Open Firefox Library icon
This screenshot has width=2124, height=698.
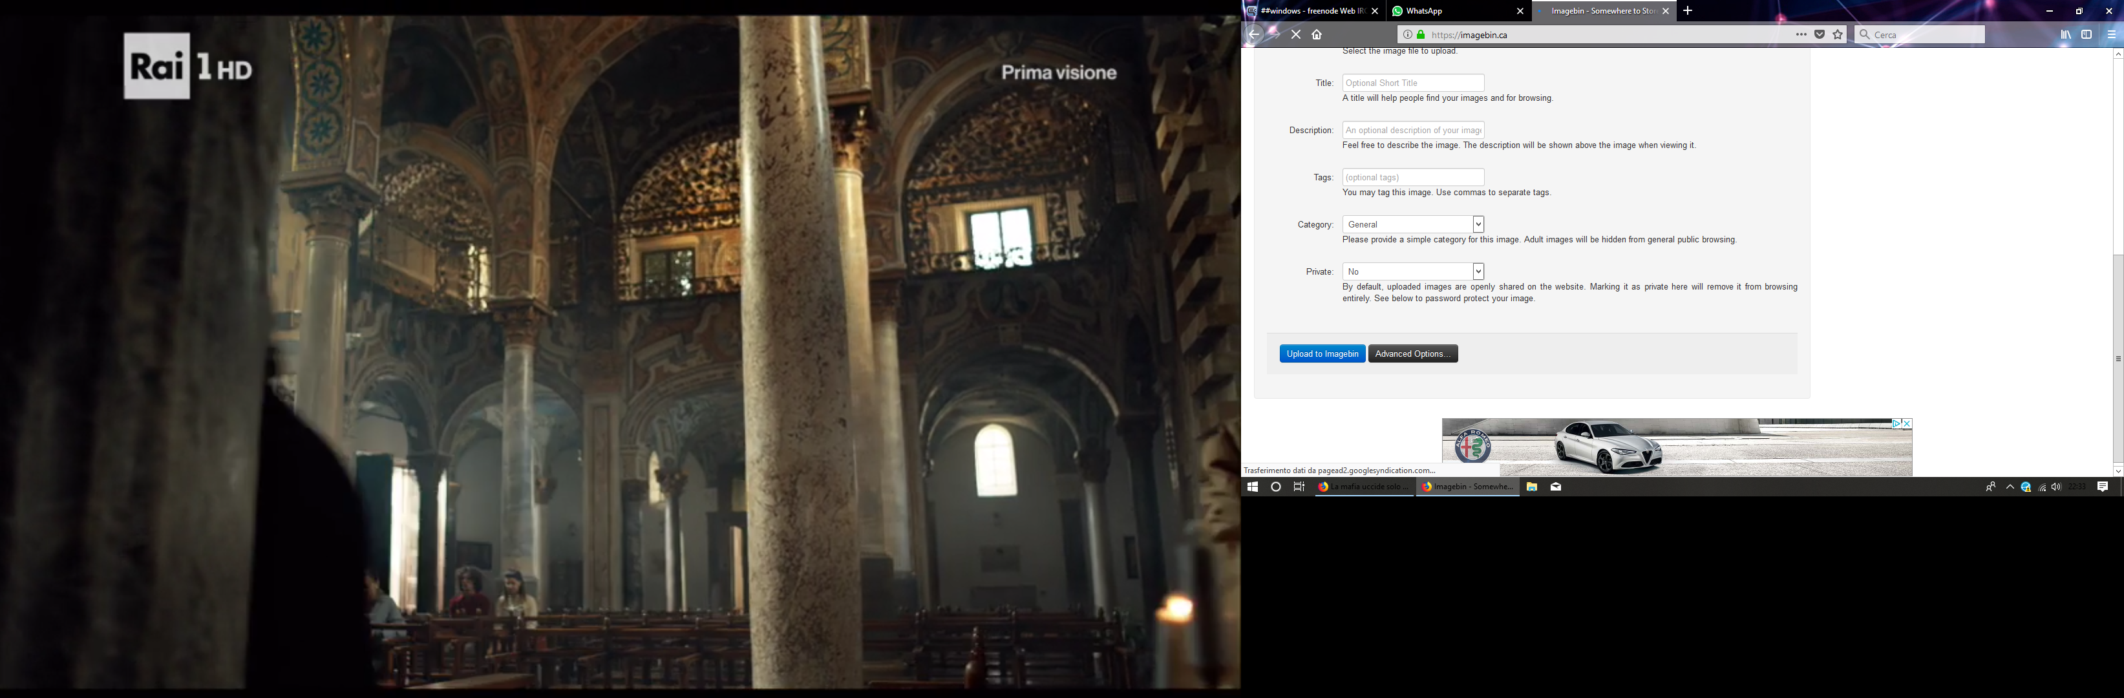pyautogui.click(x=2065, y=35)
